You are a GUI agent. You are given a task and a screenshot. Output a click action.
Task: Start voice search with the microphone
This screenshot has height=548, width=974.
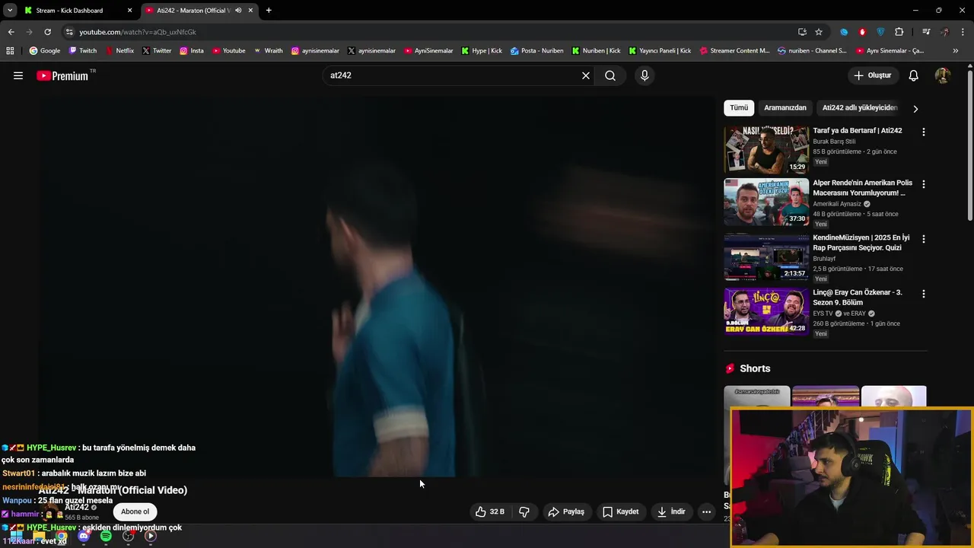pyautogui.click(x=645, y=75)
